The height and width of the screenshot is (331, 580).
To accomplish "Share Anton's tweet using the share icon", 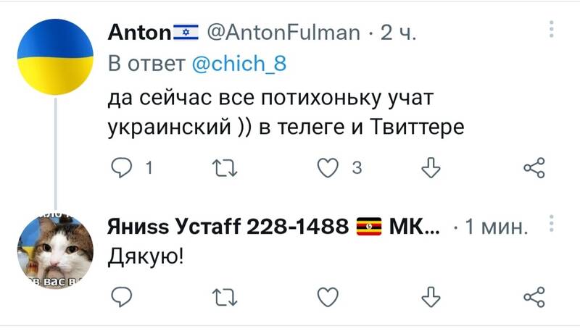I will [534, 168].
